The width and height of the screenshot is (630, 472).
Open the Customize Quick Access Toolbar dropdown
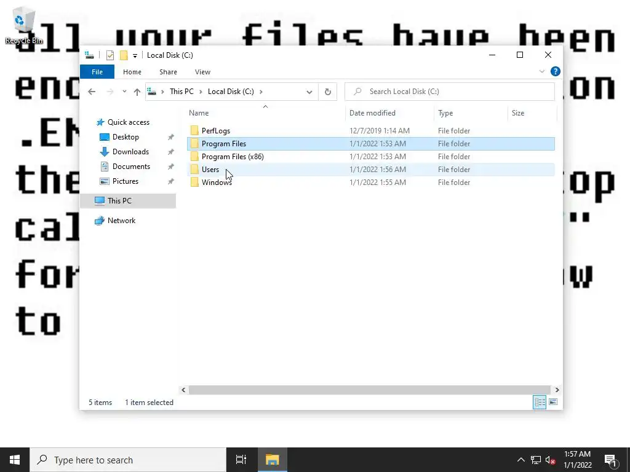[135, 56]
